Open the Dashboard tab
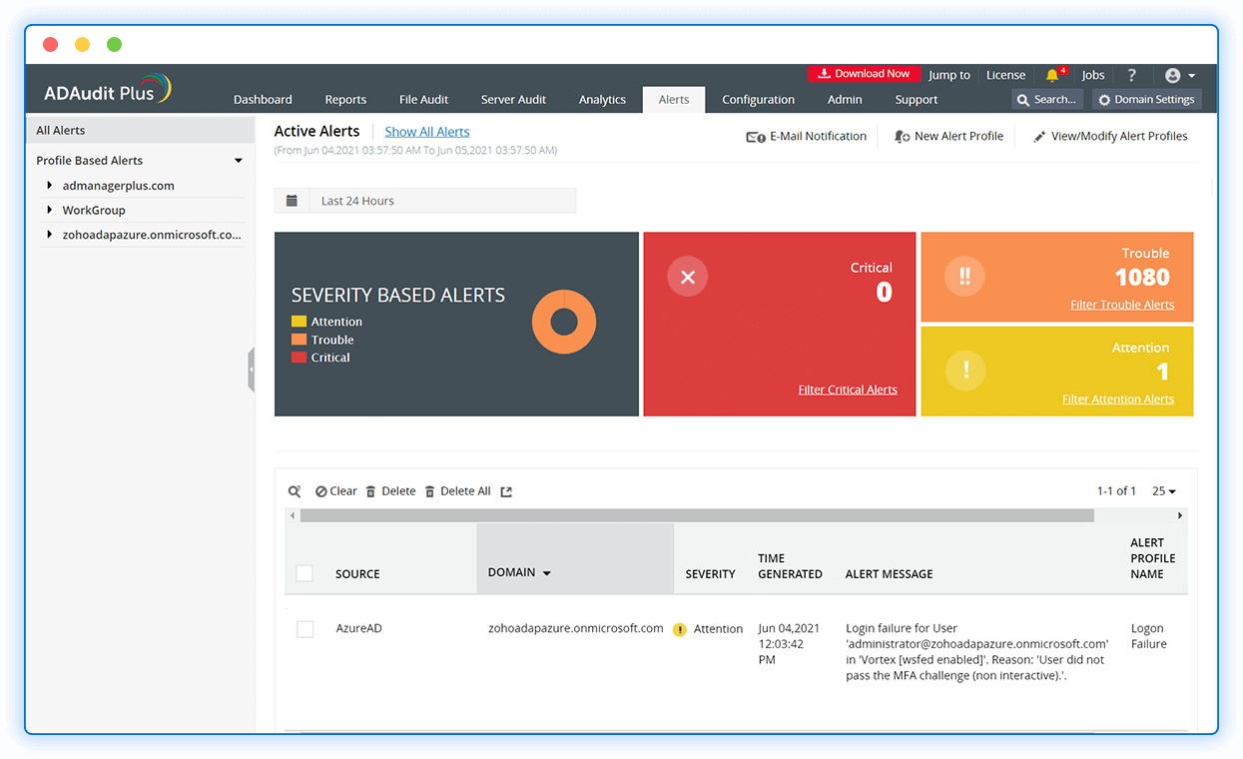 (263, 100)
